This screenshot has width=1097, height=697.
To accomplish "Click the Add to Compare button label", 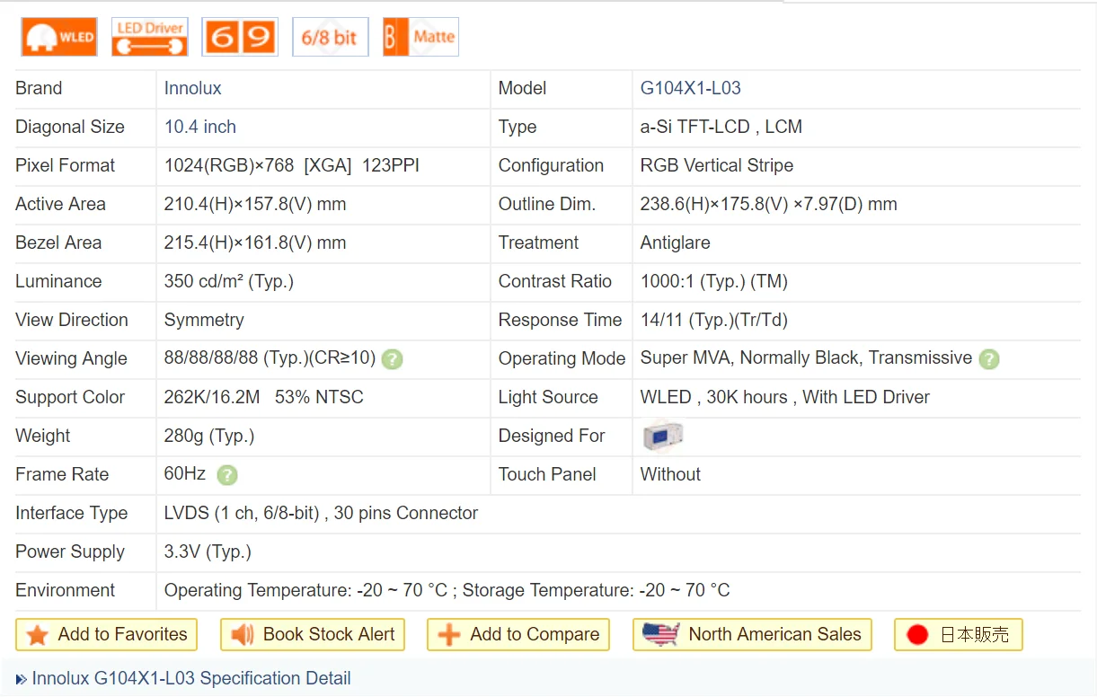I will 535,634.
